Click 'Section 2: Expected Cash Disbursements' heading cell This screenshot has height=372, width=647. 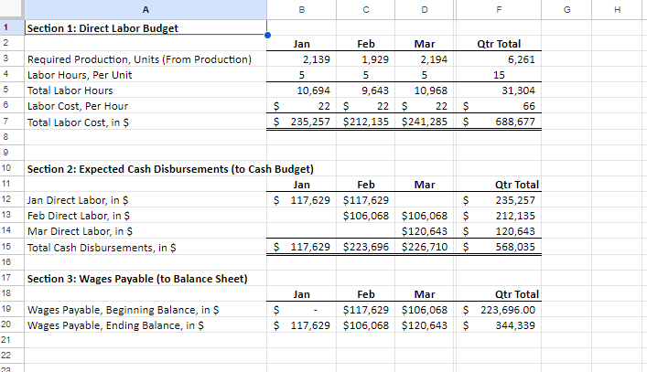146,169
